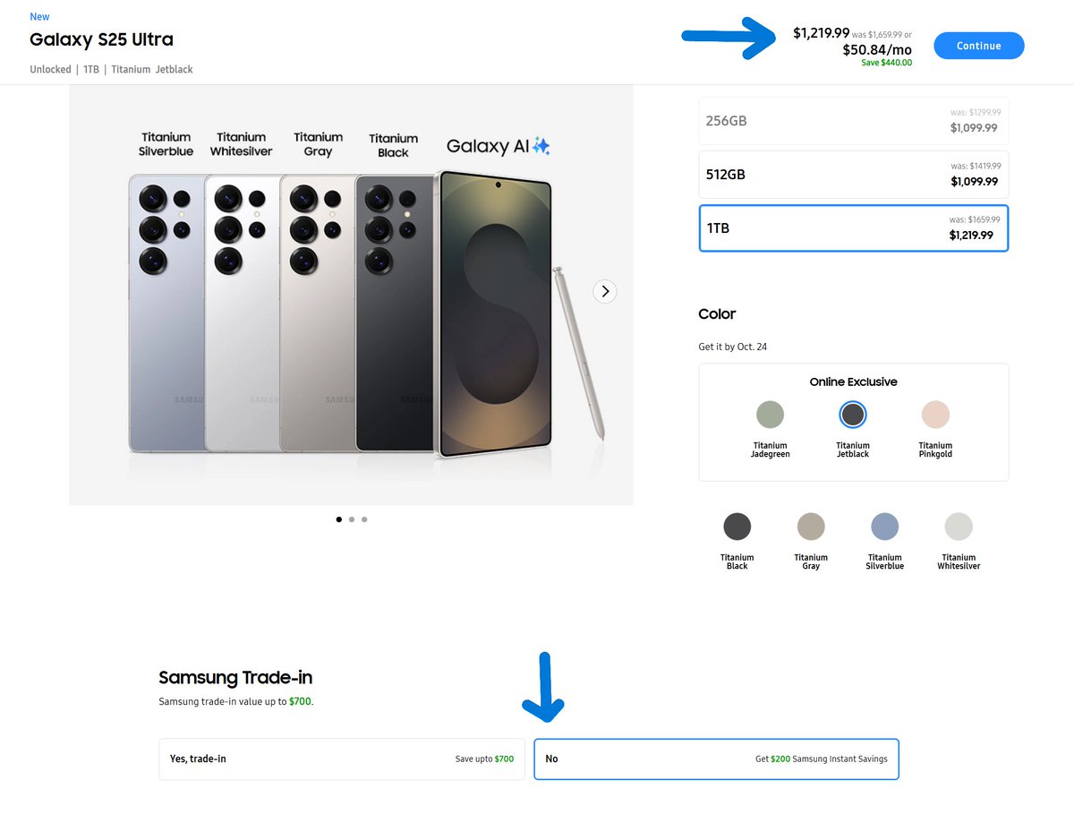Open the Galaxy S25 Ultra lineup image
1074x823 pixels.
coord(351,295)
